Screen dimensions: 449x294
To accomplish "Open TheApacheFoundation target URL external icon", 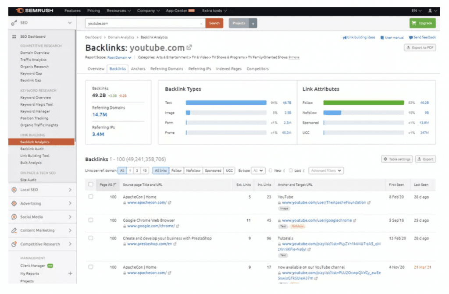I will coord(369,202).
